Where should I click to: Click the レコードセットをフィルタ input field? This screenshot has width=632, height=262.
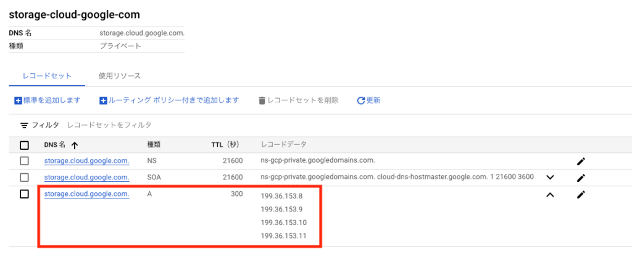pyautogui.click(x=110, y=125)
